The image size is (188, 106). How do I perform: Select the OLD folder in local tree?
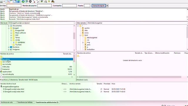coord(17,35)
